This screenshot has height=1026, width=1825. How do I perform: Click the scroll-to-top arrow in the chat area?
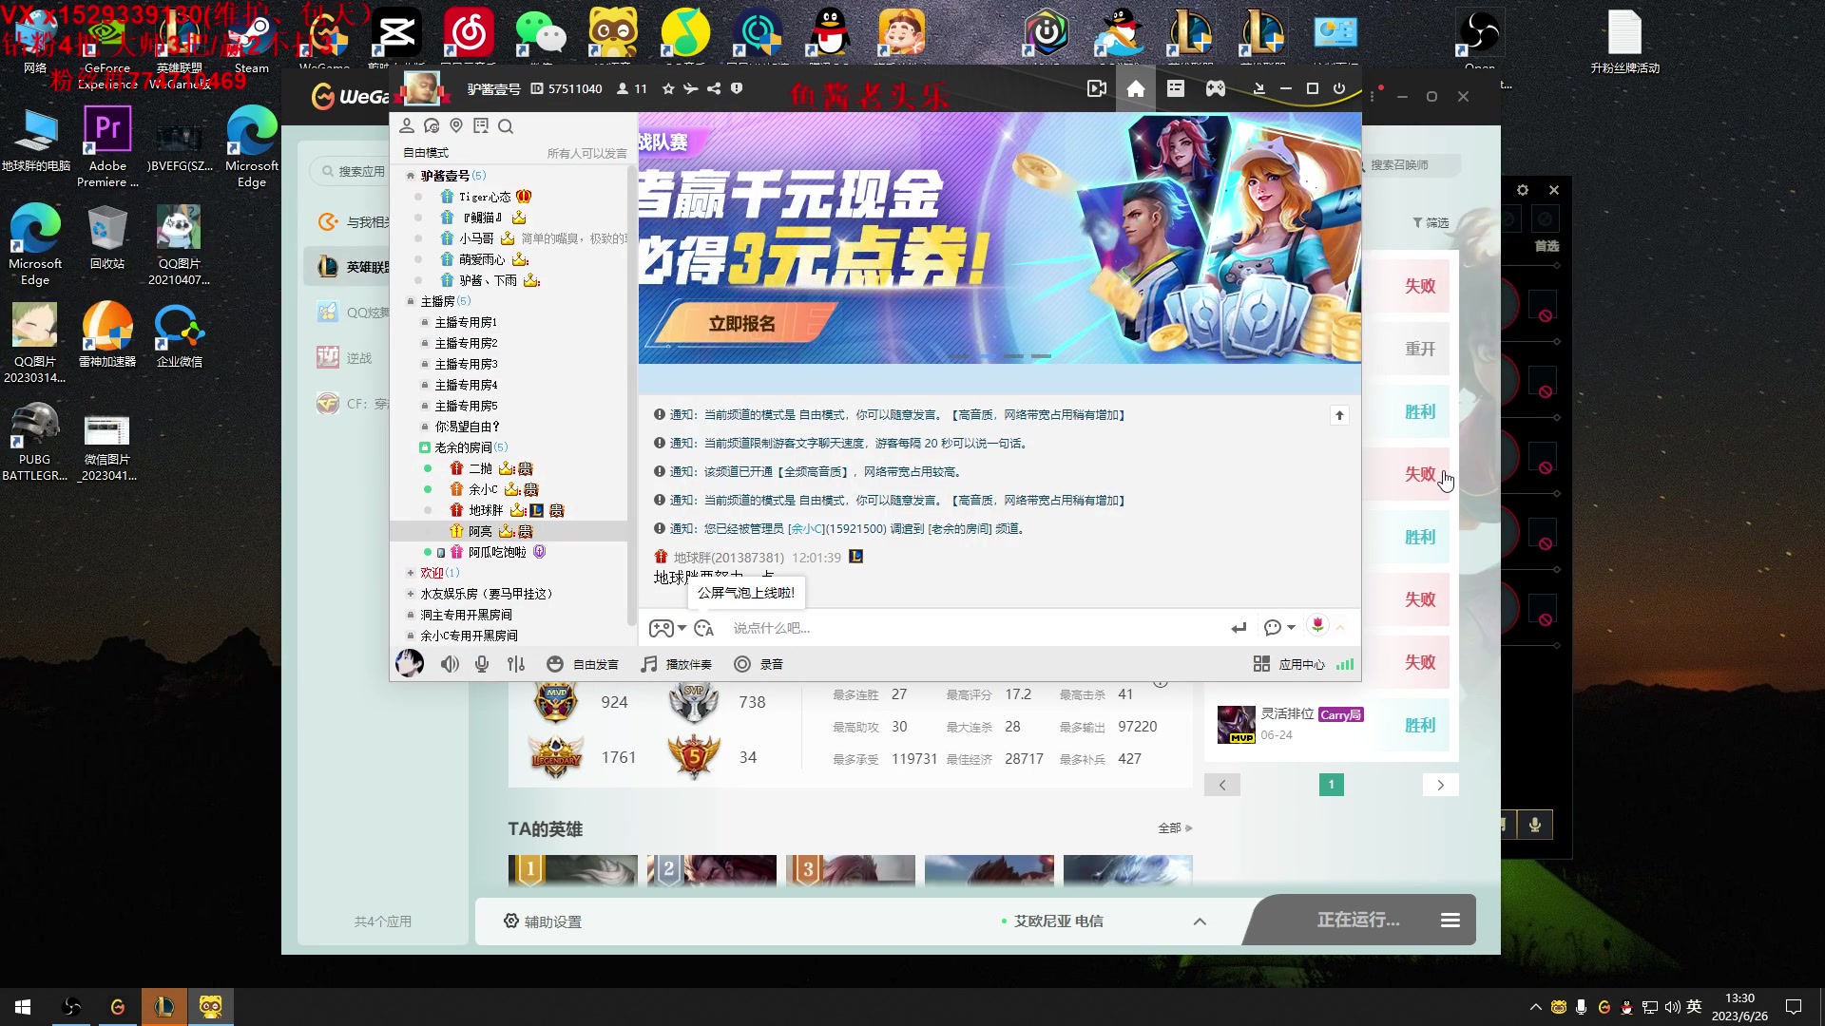coord(1339,415)
